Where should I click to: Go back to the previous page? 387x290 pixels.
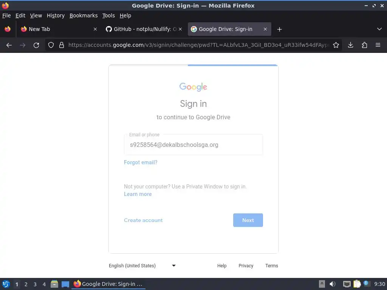tap(9, 45)
